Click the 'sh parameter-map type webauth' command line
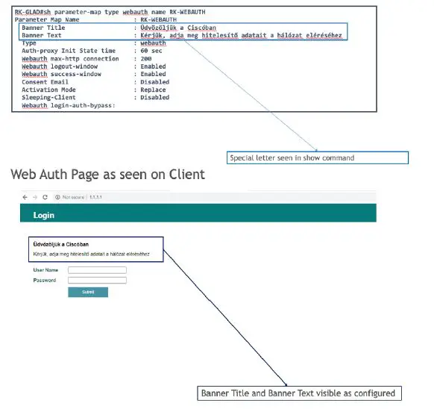This screenshot has height=409, width=434. pyautogui.click(x=110, y=12)
